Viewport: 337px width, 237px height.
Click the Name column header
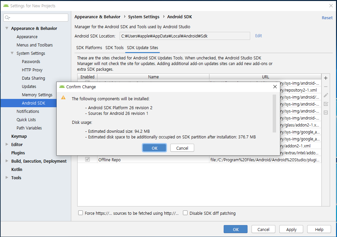coord(153,77)
